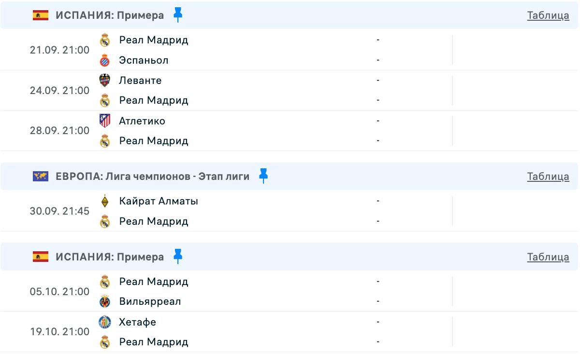Open Таблица link for first Примера section
This screenshot has width=580, height=354.
pos(548,15)
